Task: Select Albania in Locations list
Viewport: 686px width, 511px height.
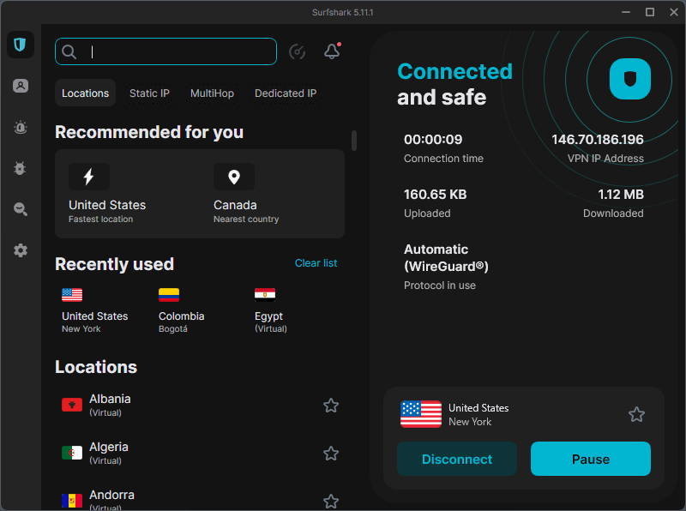Action: pos(200,406)
